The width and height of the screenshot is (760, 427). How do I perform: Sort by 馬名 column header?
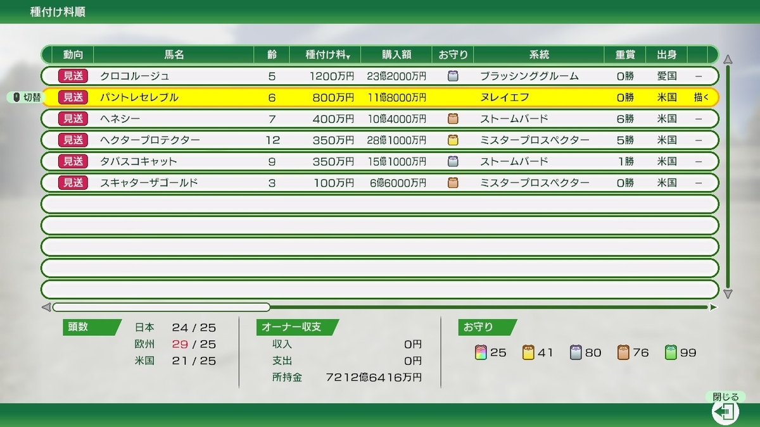[174, 55]
